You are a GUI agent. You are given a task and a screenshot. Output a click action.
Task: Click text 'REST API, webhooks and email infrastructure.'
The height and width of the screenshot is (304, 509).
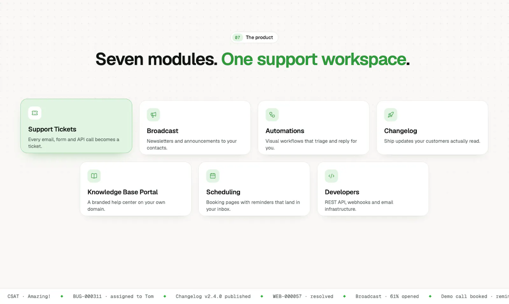[x=359, y=206]
